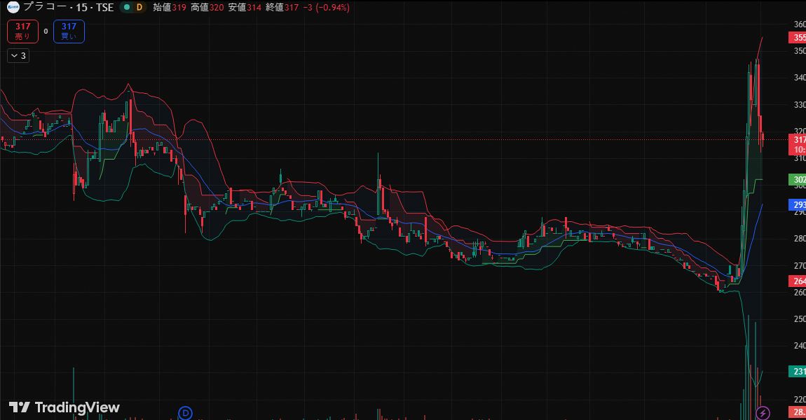
Task: Open the プラコー · 15 · TSE symbol title
Action: (x=68, y=7)
